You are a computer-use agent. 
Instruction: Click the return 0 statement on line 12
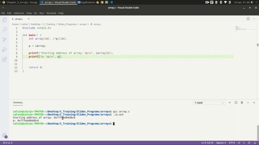point(36,67)
